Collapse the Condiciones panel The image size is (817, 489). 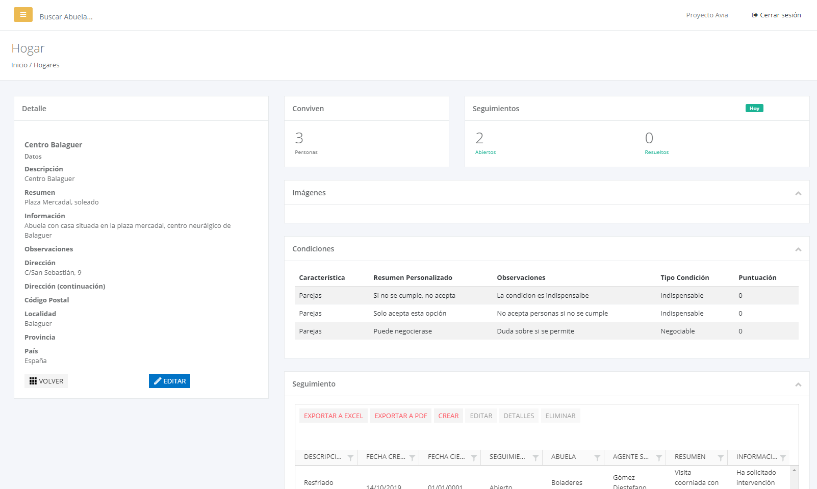point(798,249)
